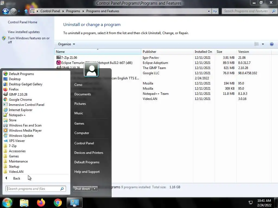Click the change view icon

pos(256,44)
